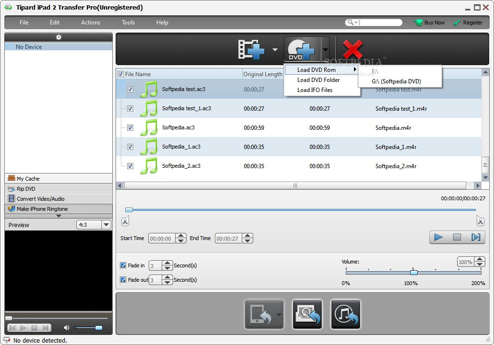494x345 pixels.
Task: Click the left scissors trim start icon
Action: click(x=125, y=221)
